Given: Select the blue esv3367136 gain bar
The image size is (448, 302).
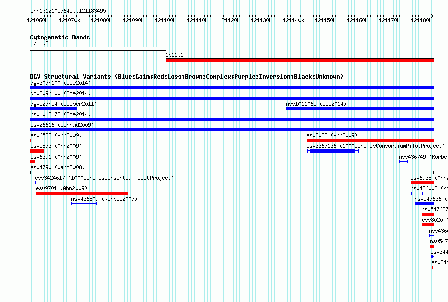Looking at the screenshot, I should point(333,151).
